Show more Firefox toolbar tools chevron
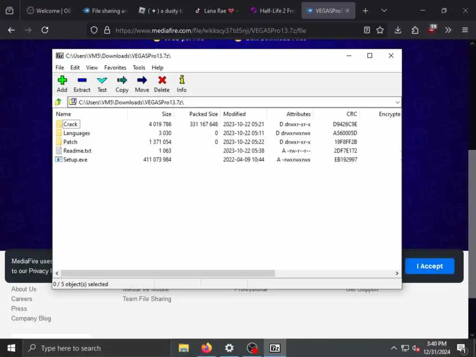The width and height of the screenshot is (476, 357). click(448, 30)
